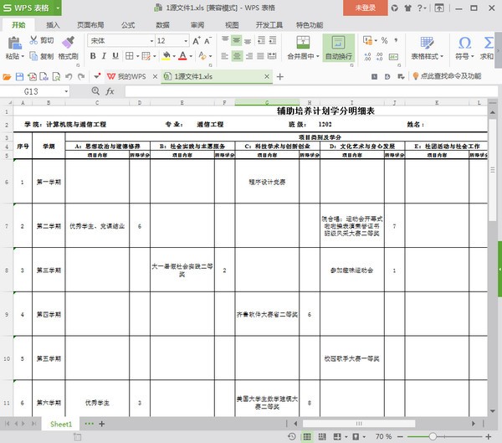Image resolution: width=502 pixels, height=443 pixels.
Task: Click the Export to PDF icon
Action: [x=32, y=76]
